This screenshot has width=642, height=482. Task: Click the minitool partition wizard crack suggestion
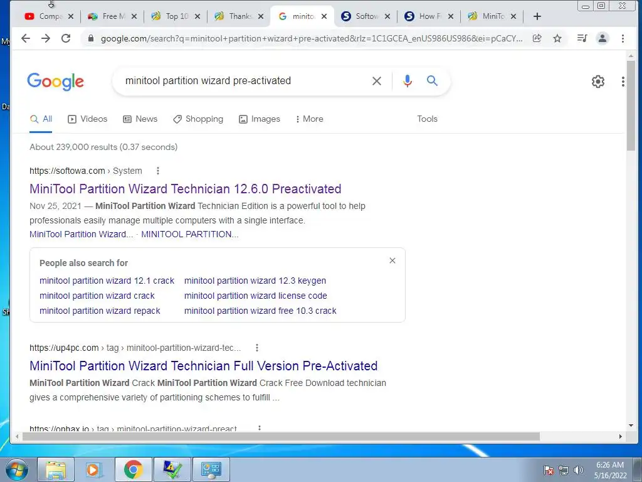97,296
